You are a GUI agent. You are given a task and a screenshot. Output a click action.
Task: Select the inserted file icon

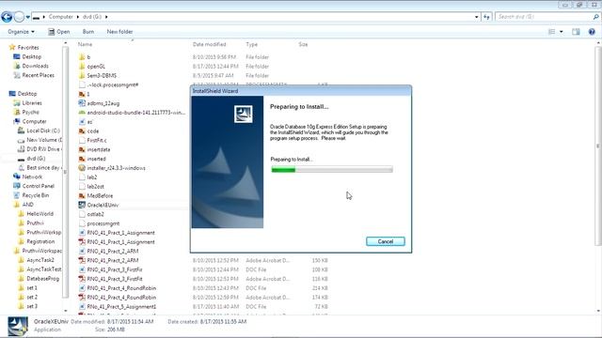(82, 159)
